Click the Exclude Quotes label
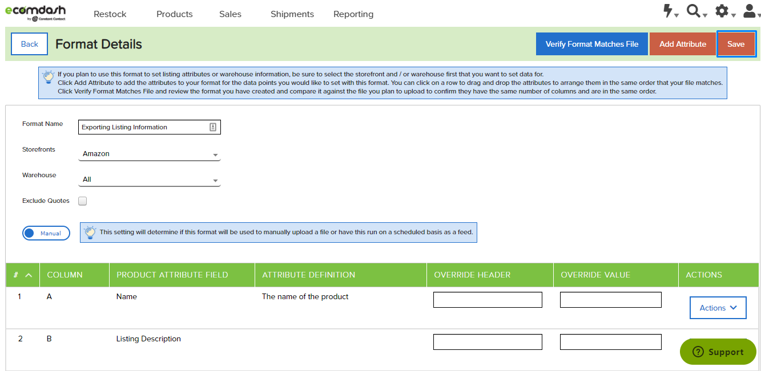The height and width of the screenshot is (371, 761). coord(46,201)
